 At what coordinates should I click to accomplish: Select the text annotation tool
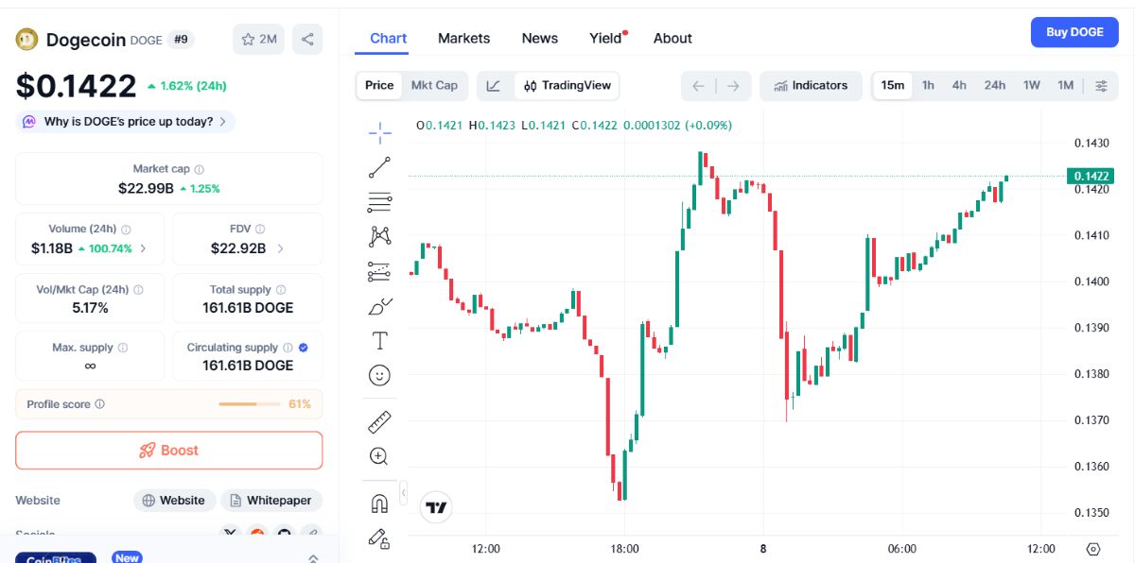coord(379,341)
